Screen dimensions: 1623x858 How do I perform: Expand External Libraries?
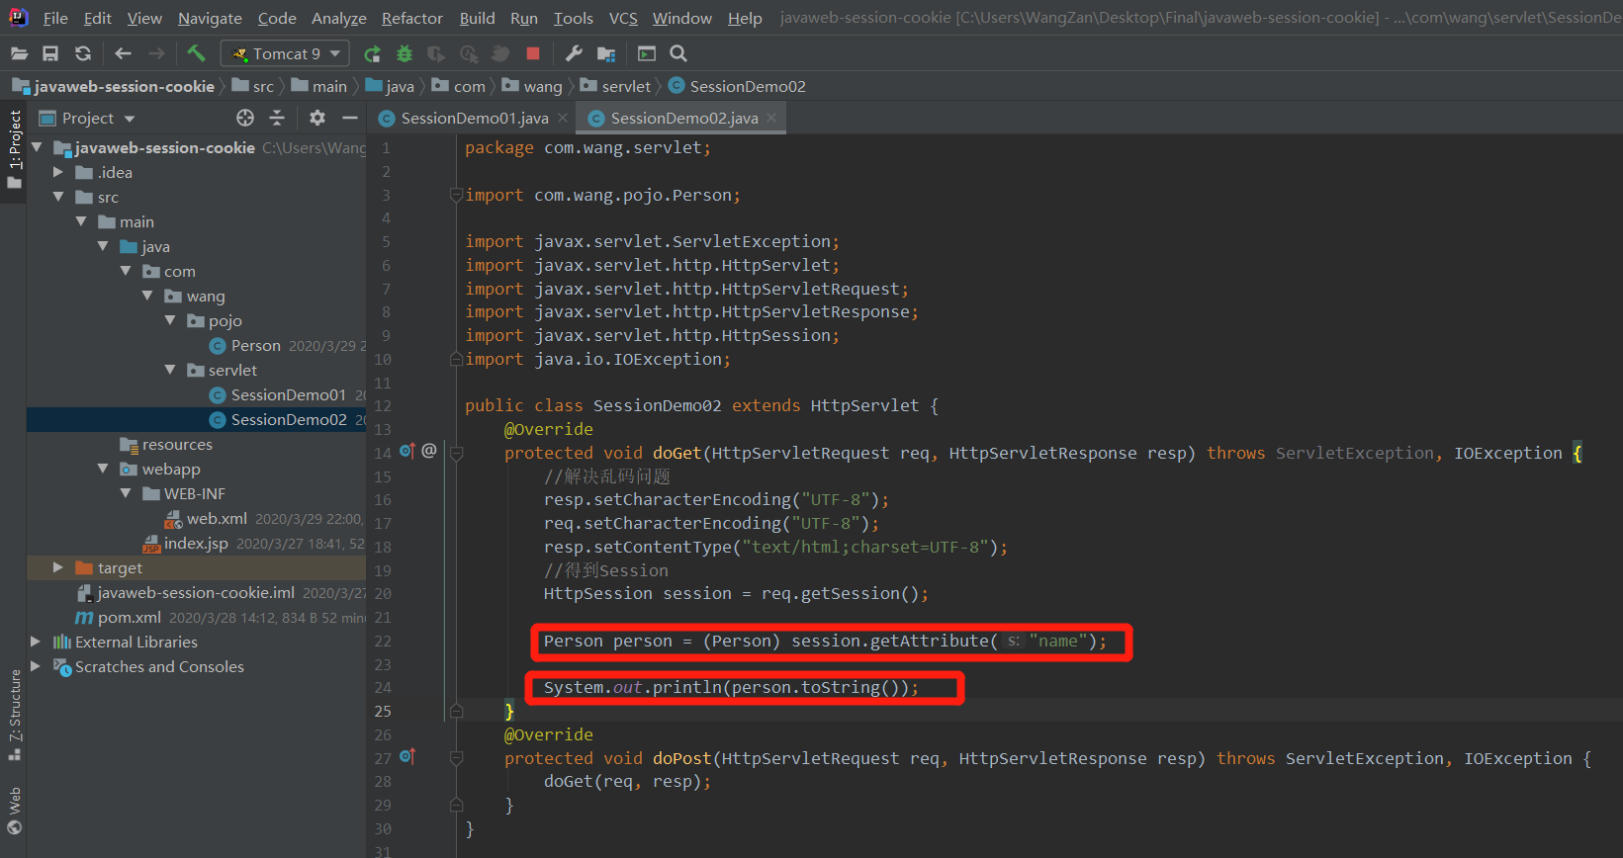[37, 642]
